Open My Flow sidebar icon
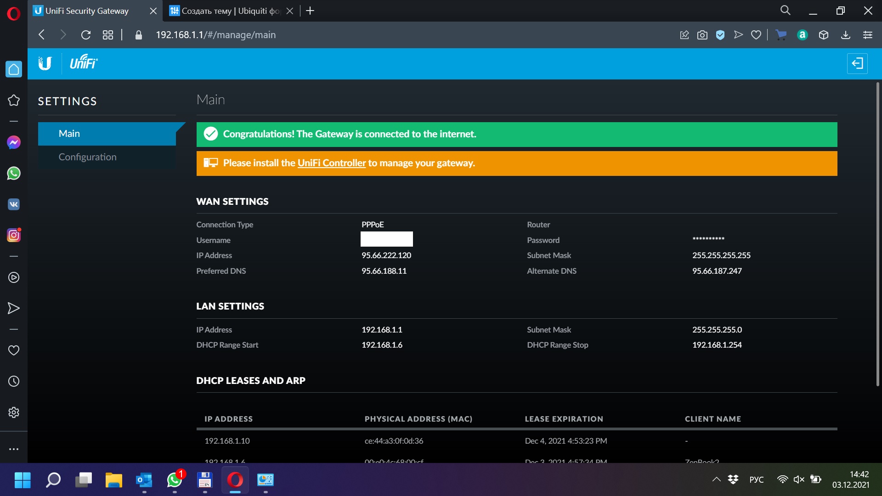882x496 pixels. point(14,308)
